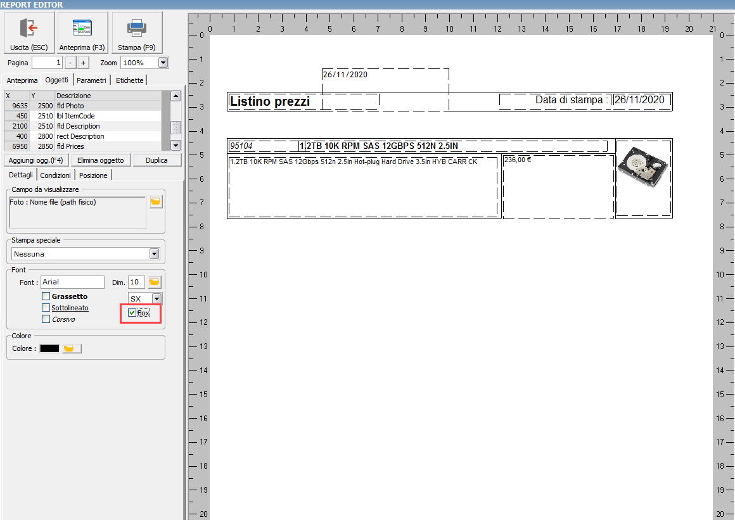Viewport: 735px width, 520px height.
Task: Click the Pagina number field
Action: (47, 63)
